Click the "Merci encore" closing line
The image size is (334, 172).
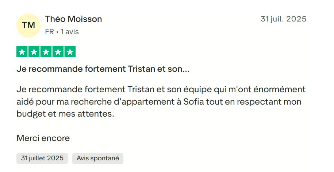point(43,138)
